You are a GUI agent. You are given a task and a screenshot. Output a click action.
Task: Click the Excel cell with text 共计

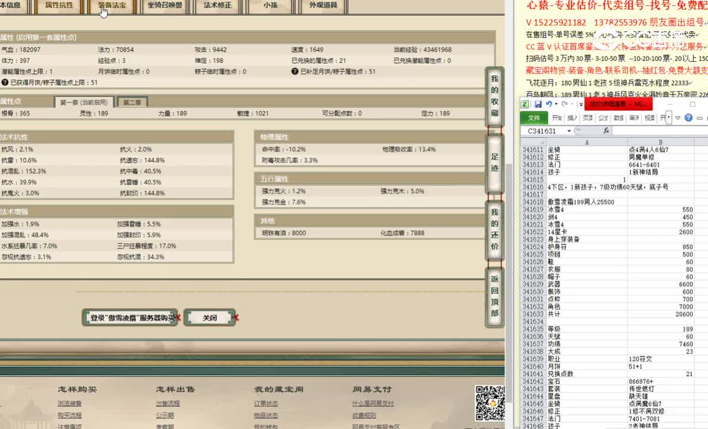click(587, 314)
